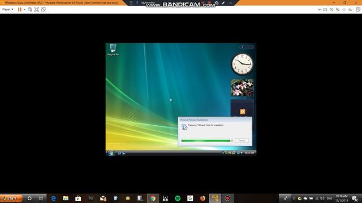Open host date and time flyout
The width and height of the screenshot is (362, 203).
342,198
